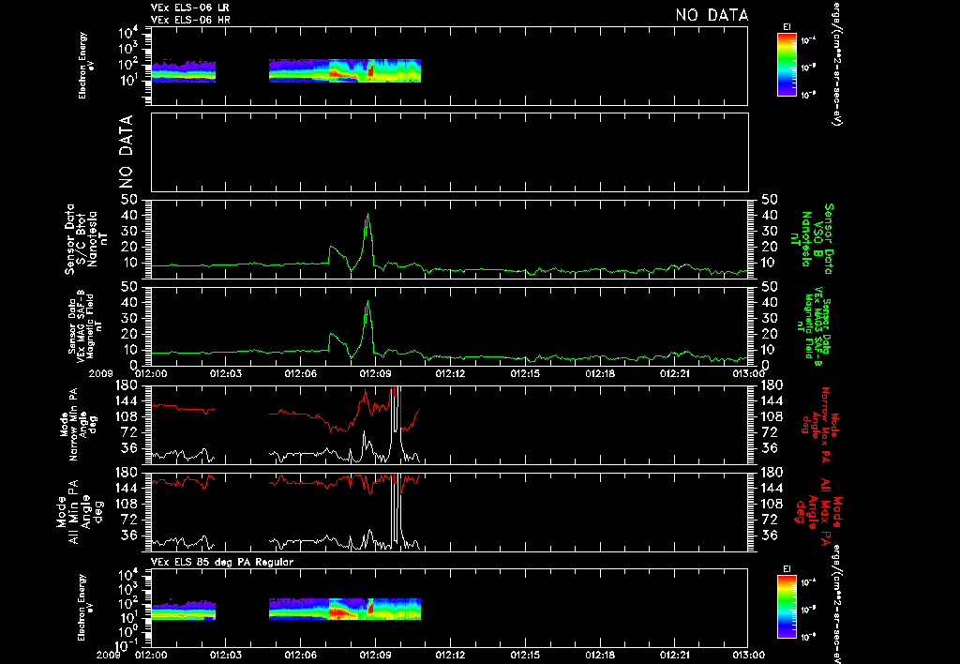
Task: Click the empty NO DATA plot panel frame
Action: pos(449,152)
